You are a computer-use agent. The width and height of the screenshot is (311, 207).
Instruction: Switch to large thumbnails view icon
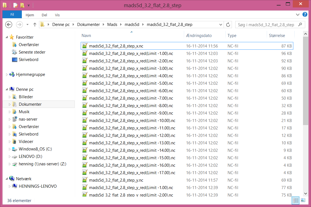[303, 200]
